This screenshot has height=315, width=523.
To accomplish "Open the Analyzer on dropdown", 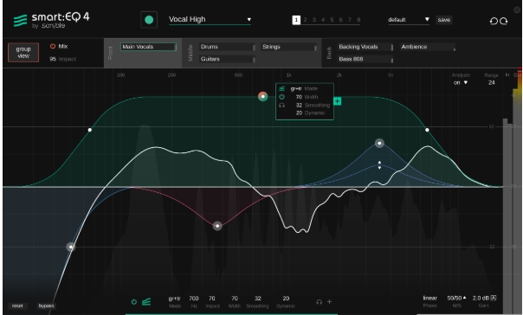I will coord(461,83).
